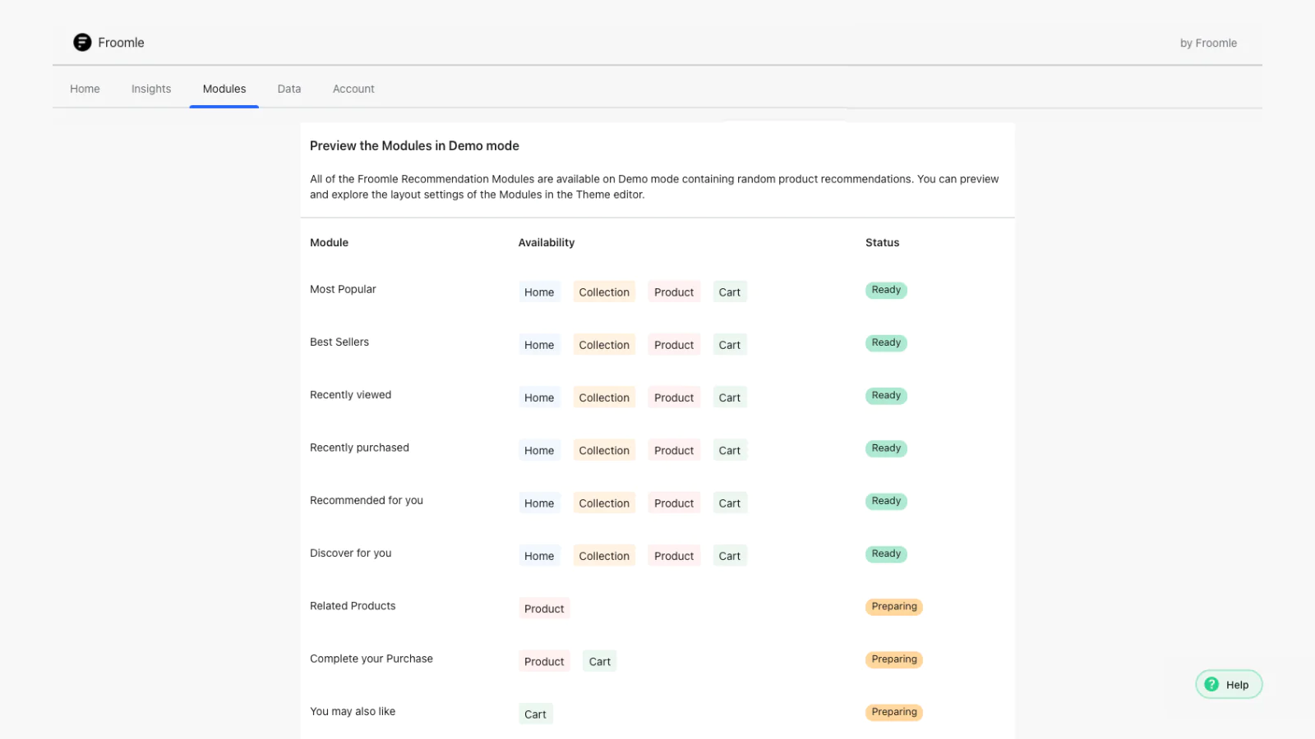1315x739 pixels.
Task: Click the Discover for you module name
Action: [x=351, y=553]
